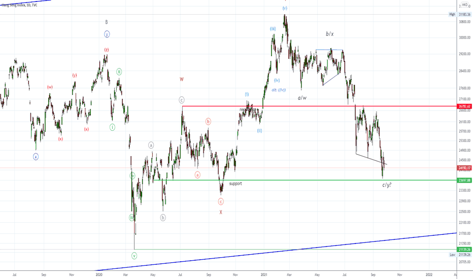
Task: Select the blue circled 'y' marker
Action: pyautogui.click(x=107, y=34)
